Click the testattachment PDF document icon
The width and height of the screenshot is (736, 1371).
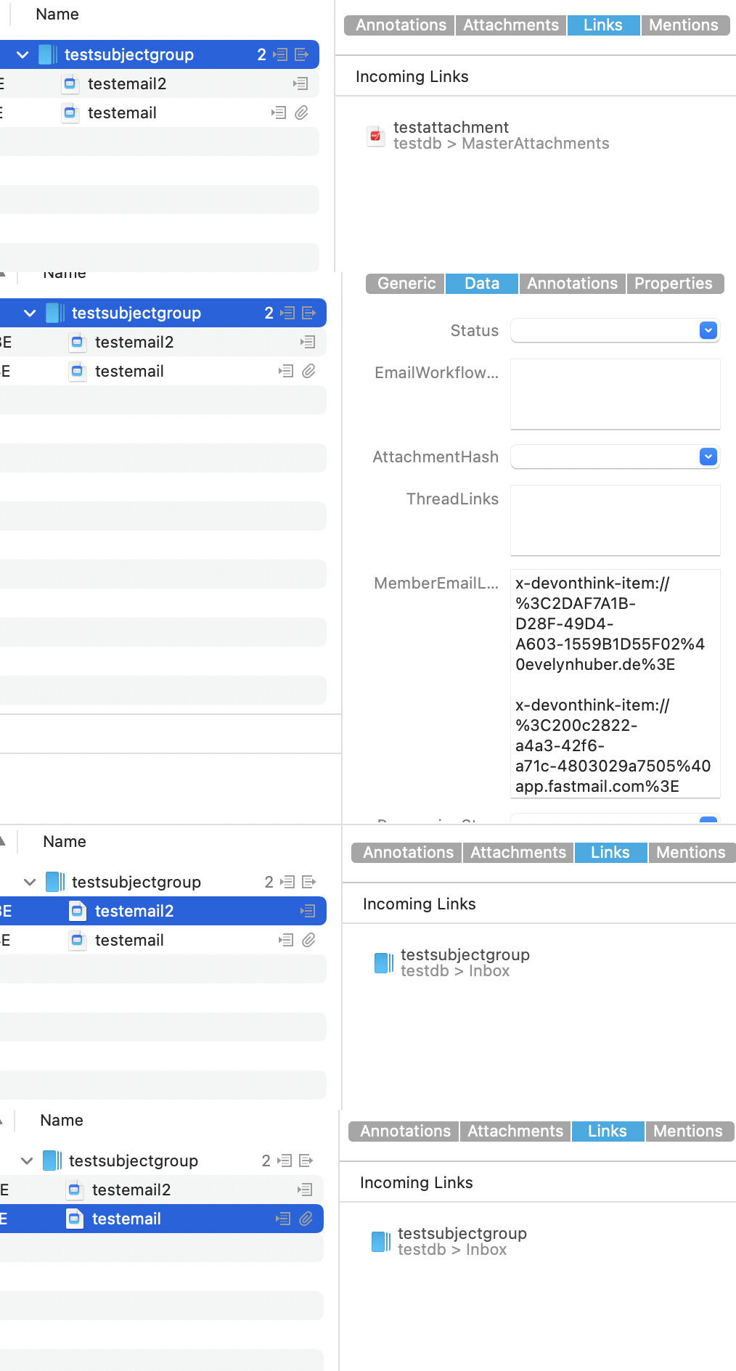coord(375,136)
